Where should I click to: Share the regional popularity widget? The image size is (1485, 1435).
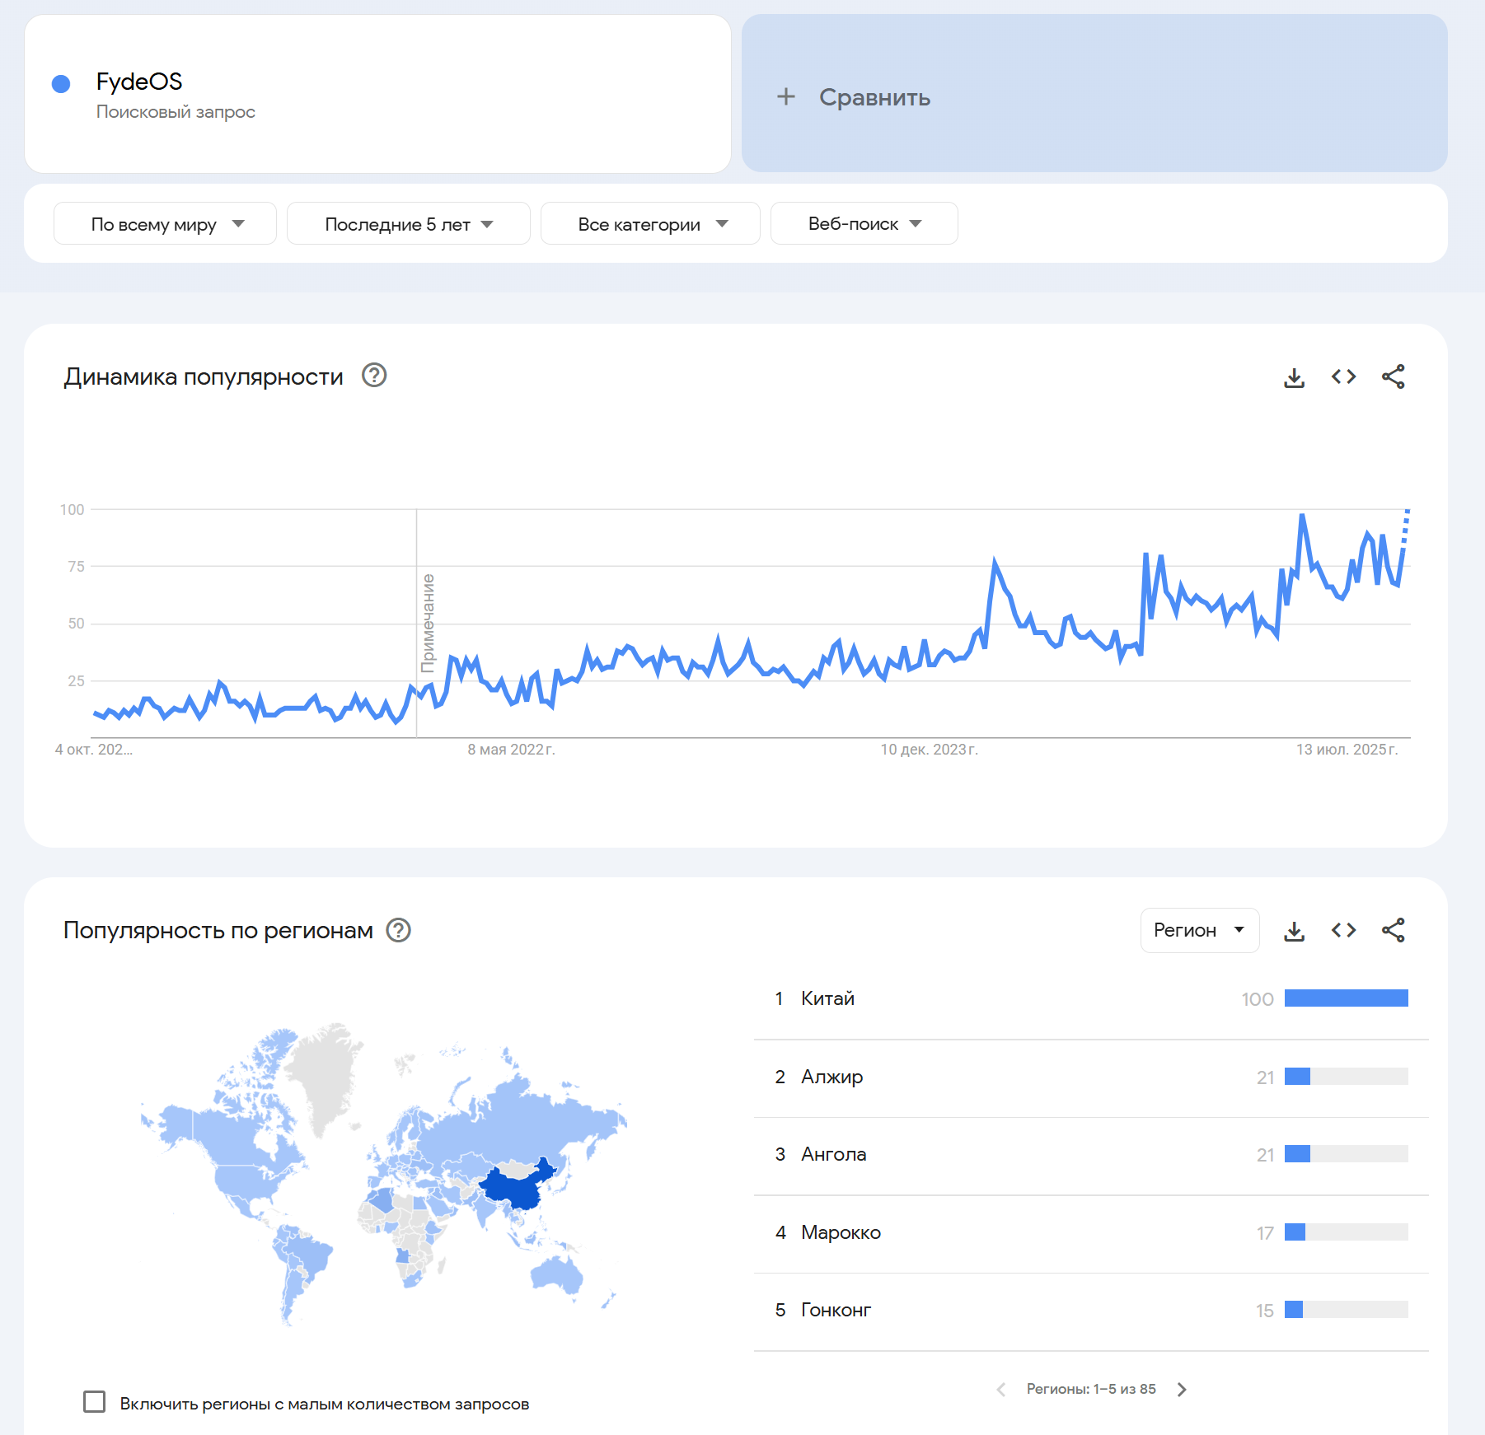coord(1393,931)
